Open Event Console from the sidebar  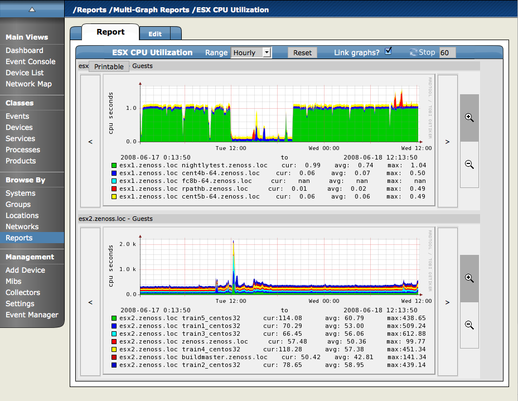(x=31, y=61)
